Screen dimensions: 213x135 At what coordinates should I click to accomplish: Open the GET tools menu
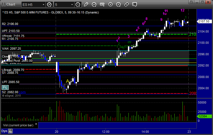(102, 4)
